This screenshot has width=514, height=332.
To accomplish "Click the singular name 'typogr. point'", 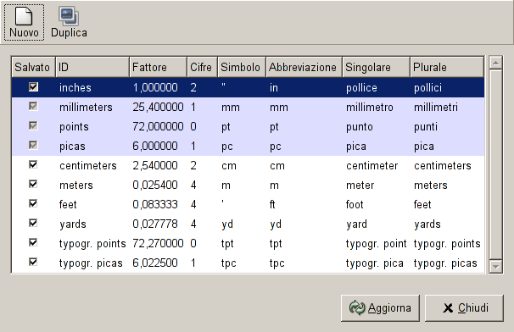I will tap(377, 244).
